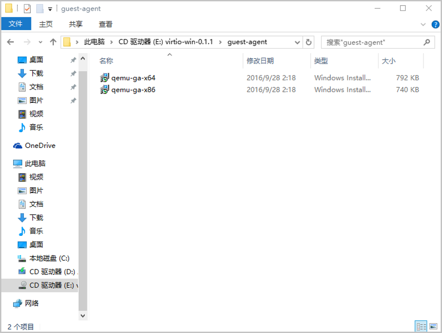The image size is (442, 333).
Task: Click the search magnifier icon
Action: pos(427,42)
